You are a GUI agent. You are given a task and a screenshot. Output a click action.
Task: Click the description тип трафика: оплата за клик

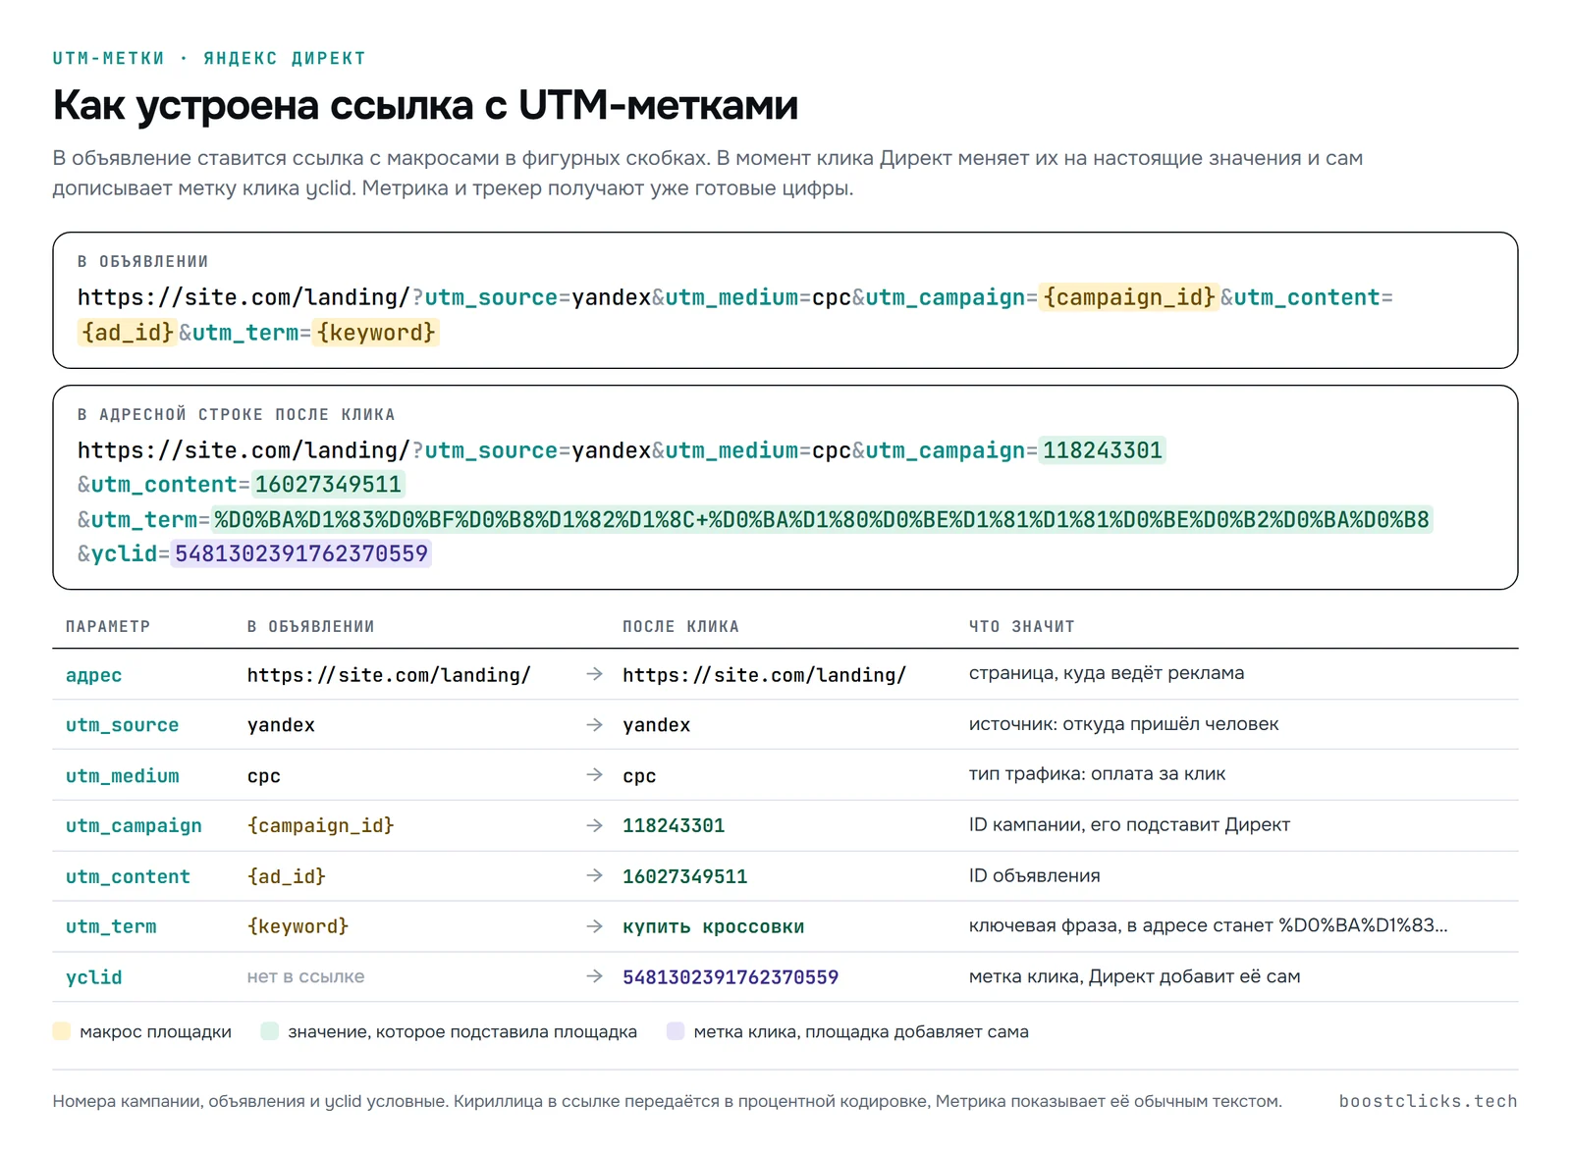pyautogui.click(x=1098, y=774)
